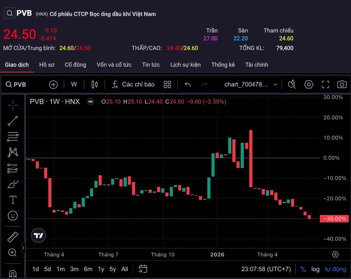Toggle tự động auto scale

[335, 269]
